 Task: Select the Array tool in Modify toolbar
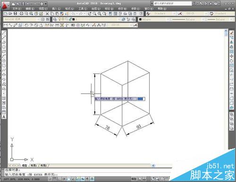point(232,51)
